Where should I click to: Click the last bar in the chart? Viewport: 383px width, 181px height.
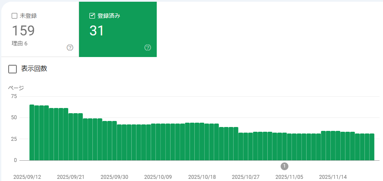coord(372,147)
